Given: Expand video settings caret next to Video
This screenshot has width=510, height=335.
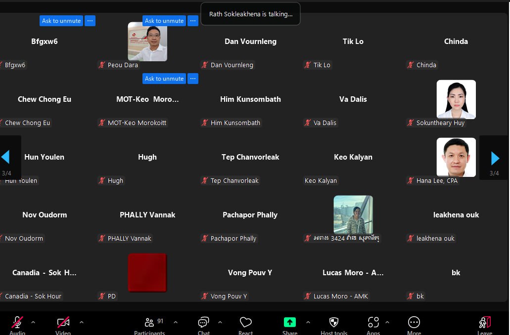Looking at the screenshot, I should click(x=81, y=322).
